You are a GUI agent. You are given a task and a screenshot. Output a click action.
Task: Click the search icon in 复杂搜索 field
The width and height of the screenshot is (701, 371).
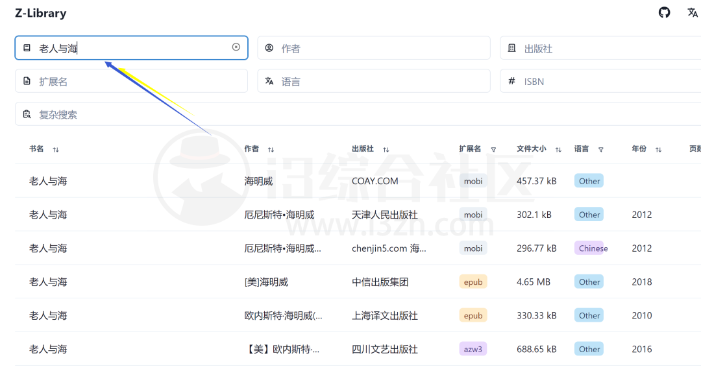(x=27, y=114)
